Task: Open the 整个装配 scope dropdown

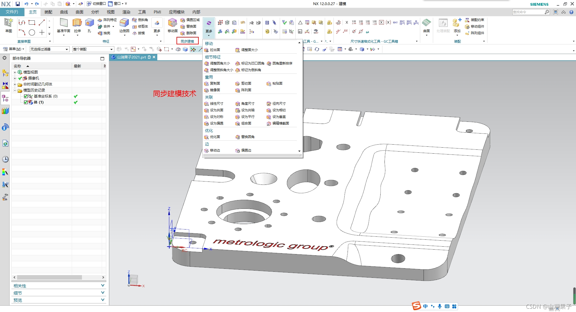Action: (93, 49)
